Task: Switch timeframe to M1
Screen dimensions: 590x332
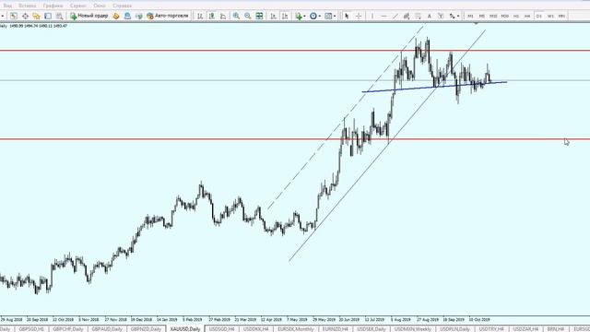Action: click(470, 16)
